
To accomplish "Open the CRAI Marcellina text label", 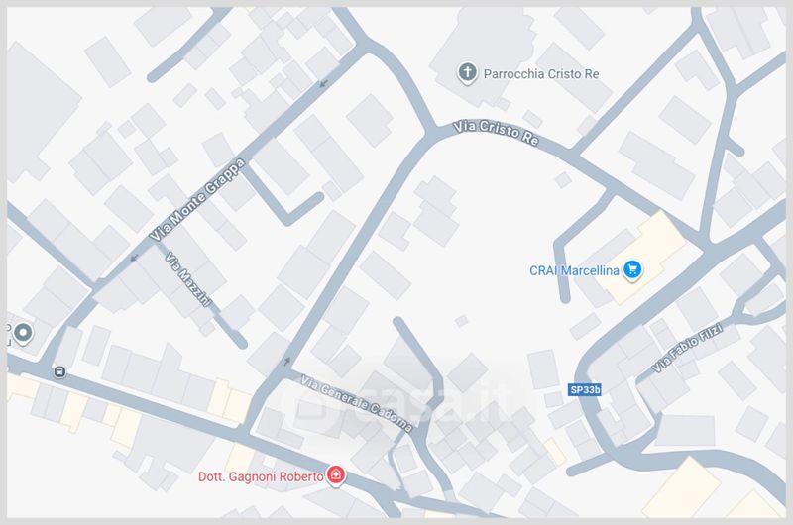I will (574, 270).
